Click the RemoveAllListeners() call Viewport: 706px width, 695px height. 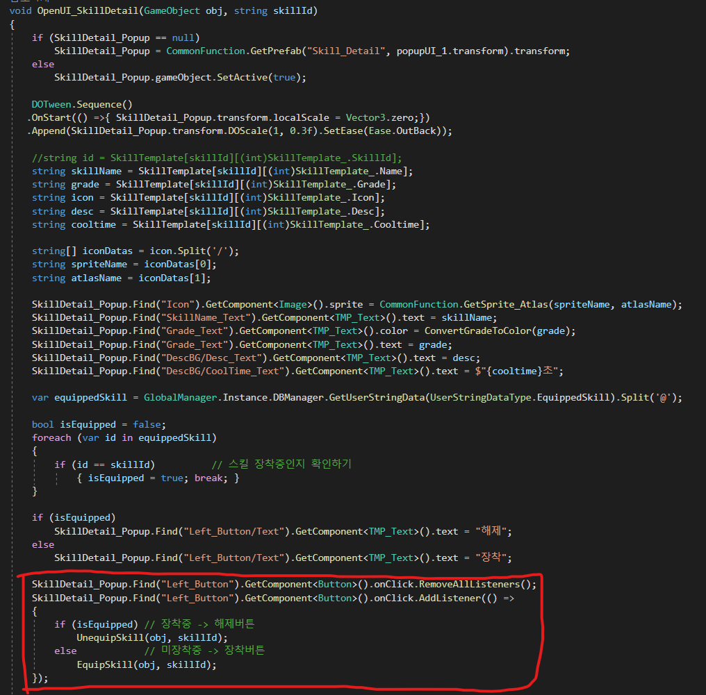click(x=475, y=585)
